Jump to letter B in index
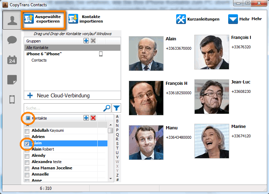The width and height of the screenshot is (269, 194). click(x=117, y=121)
